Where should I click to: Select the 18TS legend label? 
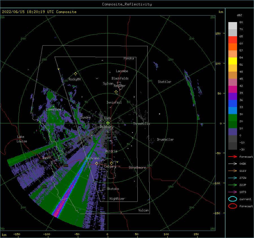[x=243, y=192]
